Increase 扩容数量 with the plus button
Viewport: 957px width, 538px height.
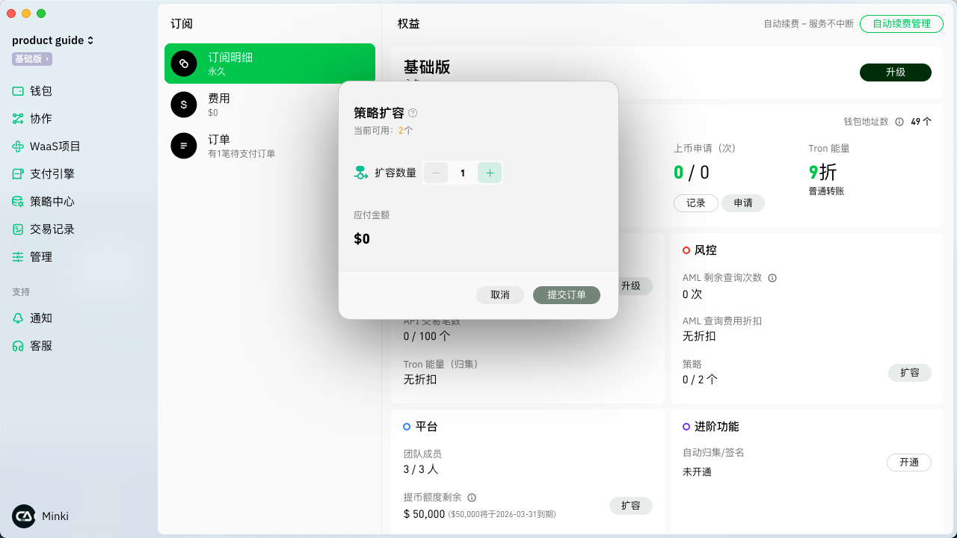(x=490, y=173)
